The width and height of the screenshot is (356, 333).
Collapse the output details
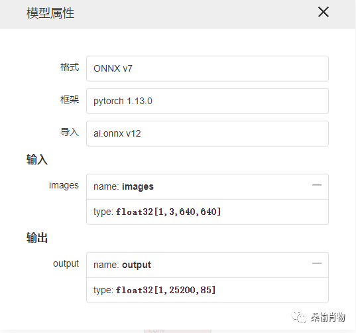point(317,263)
